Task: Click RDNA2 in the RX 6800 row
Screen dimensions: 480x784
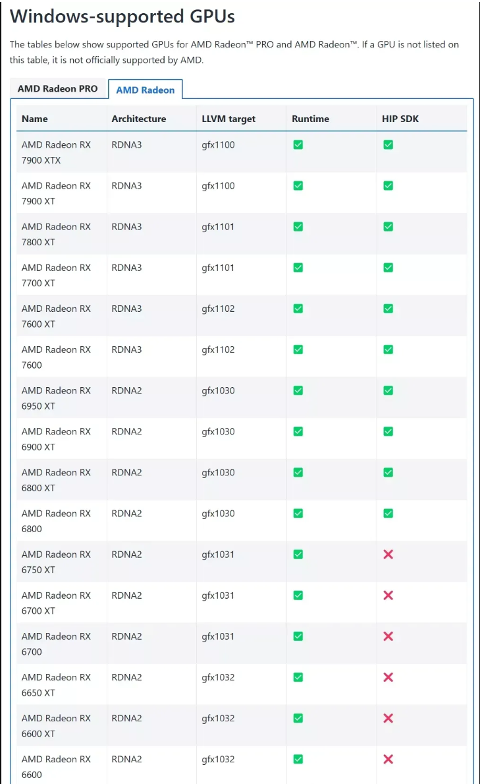Action: (x=127, y=514)
